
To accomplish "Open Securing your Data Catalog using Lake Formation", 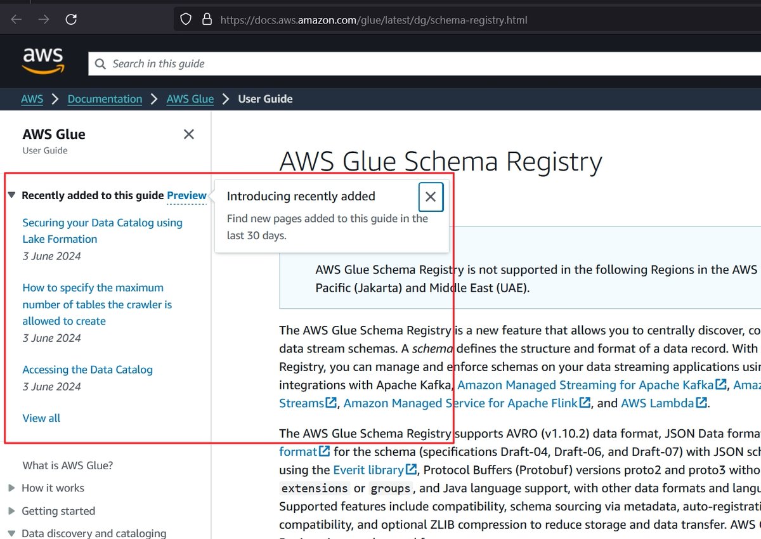I will pyautogui.click(x=102, y=231).
